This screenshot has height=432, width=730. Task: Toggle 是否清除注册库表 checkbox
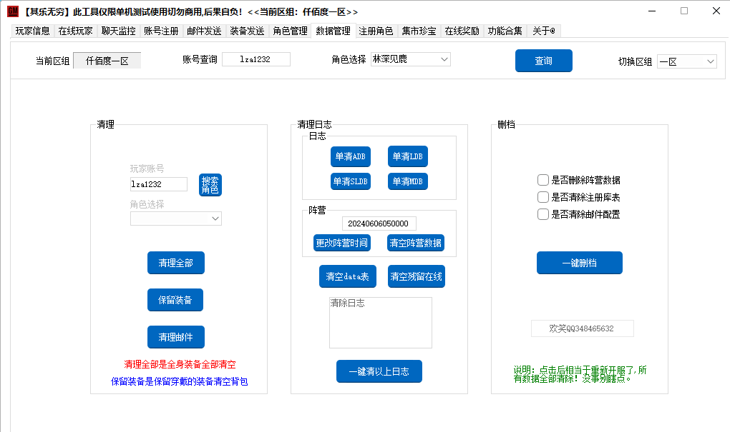click(543, 197)
